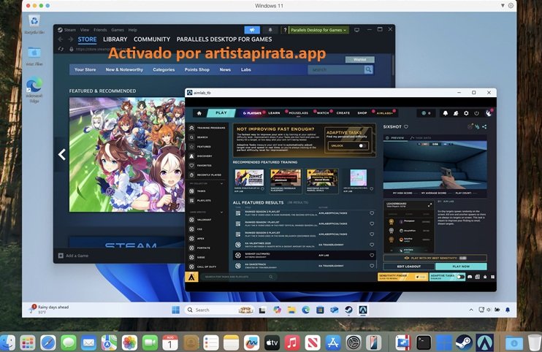Click Steam announcements megaphone button
Image resolution: width=542 pixels, height=352 pixels.
click(252, 30)
